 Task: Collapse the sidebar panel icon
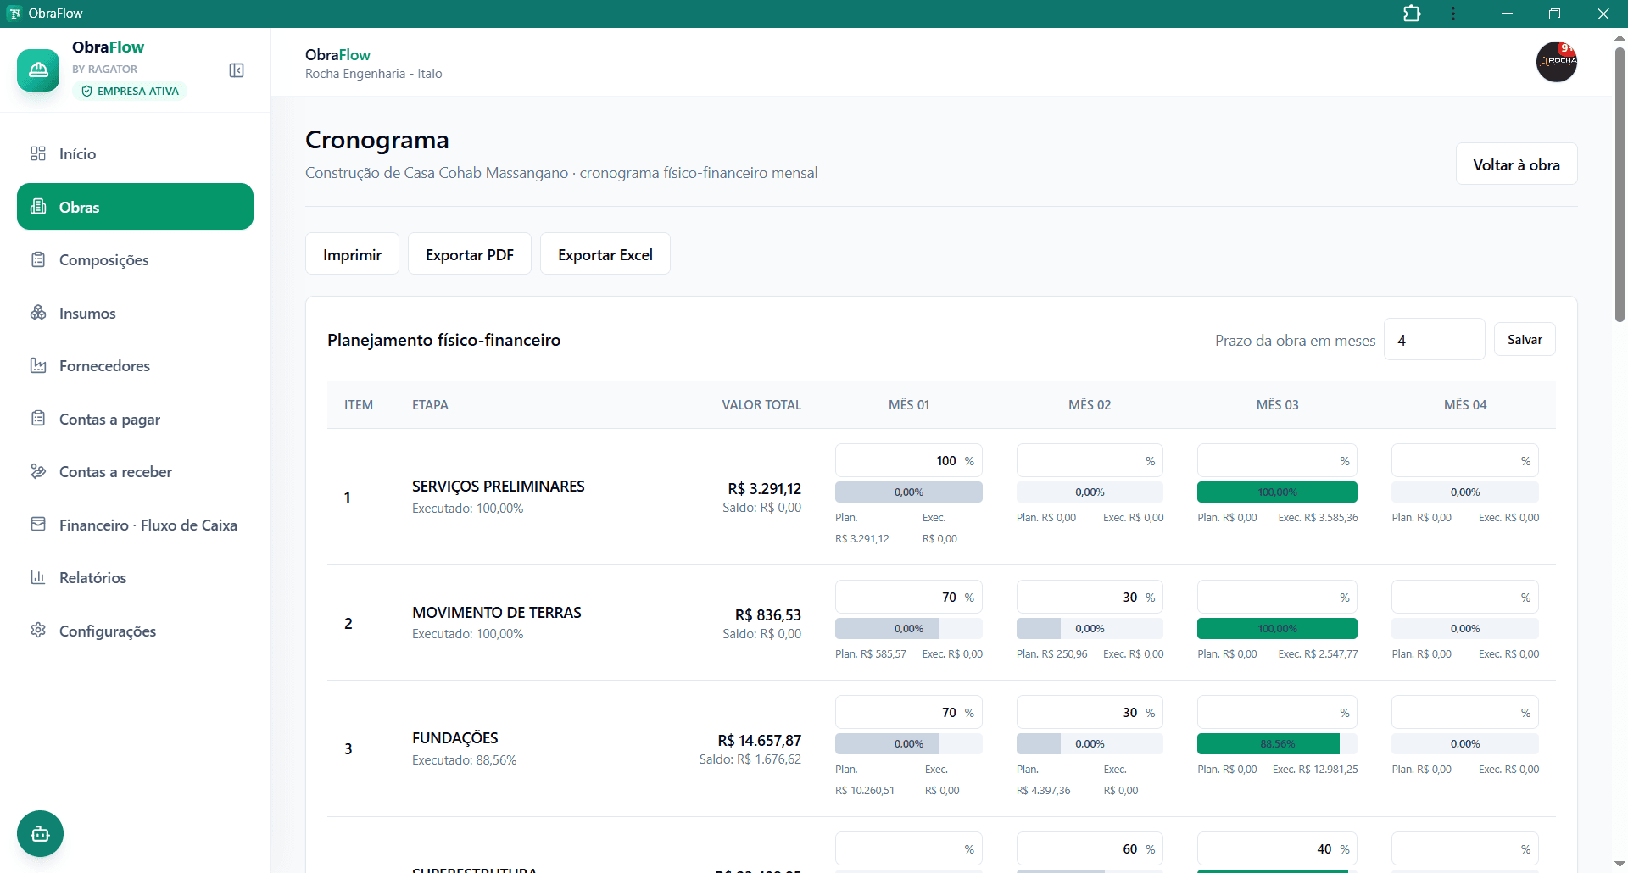click(237, 70)
